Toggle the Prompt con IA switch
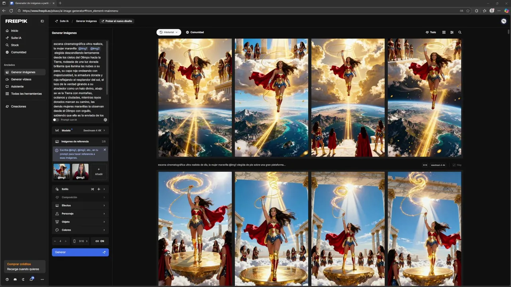This screenshot has height=287, width=511. [56, 120]
